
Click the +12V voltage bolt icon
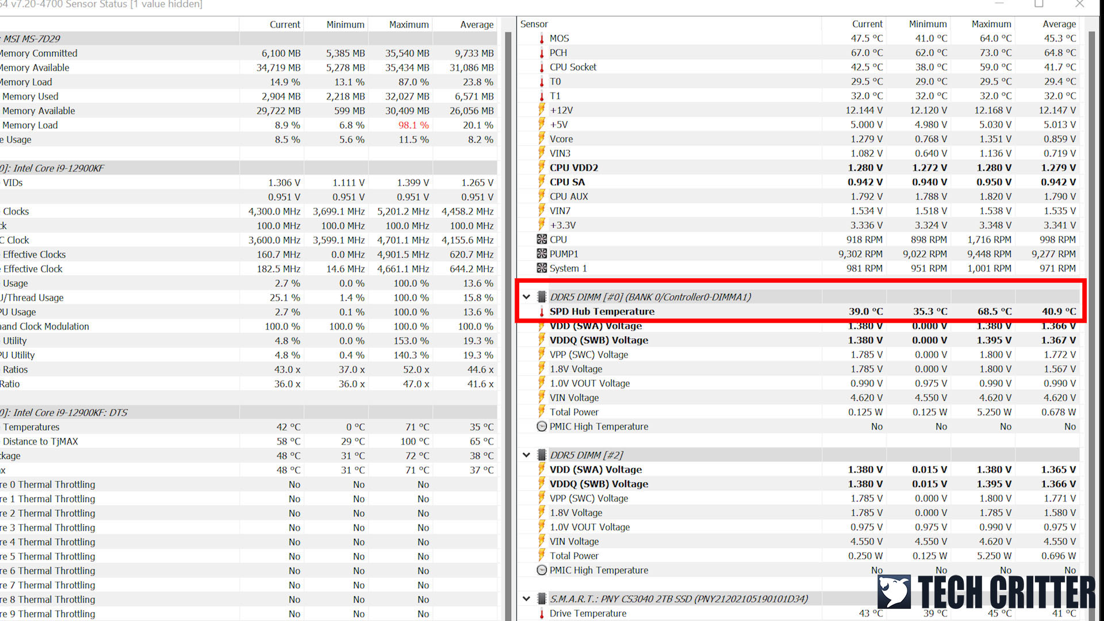542,110
